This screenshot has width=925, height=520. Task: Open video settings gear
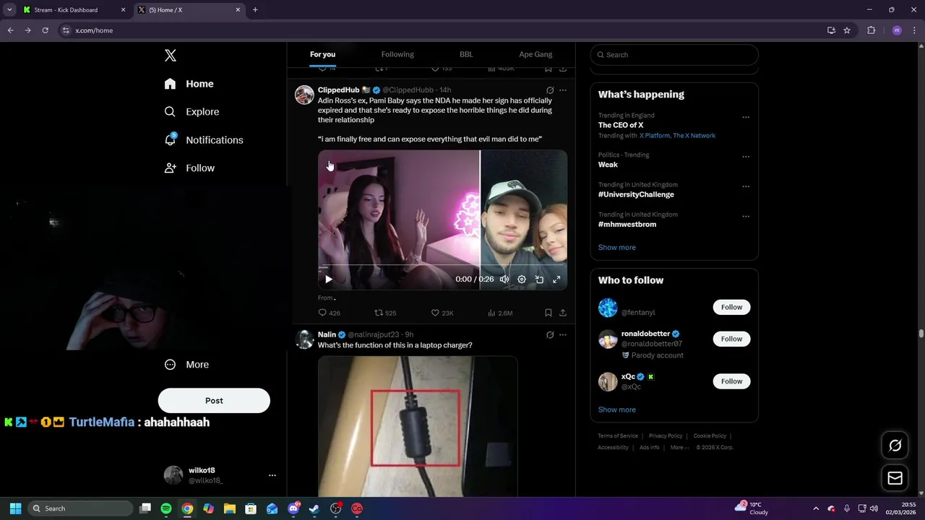coord(522,279)
